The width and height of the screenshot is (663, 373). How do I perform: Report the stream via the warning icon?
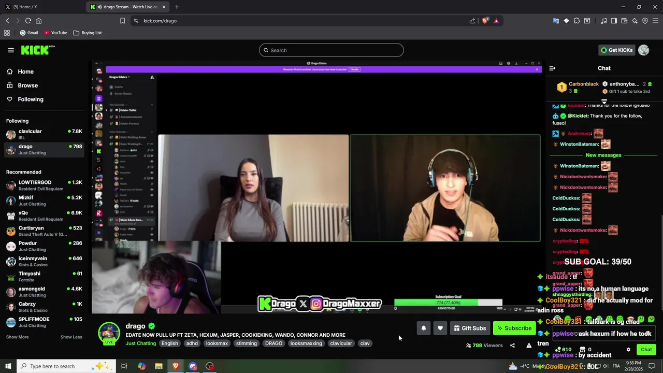pyautogui.click(x=529, y=346)
